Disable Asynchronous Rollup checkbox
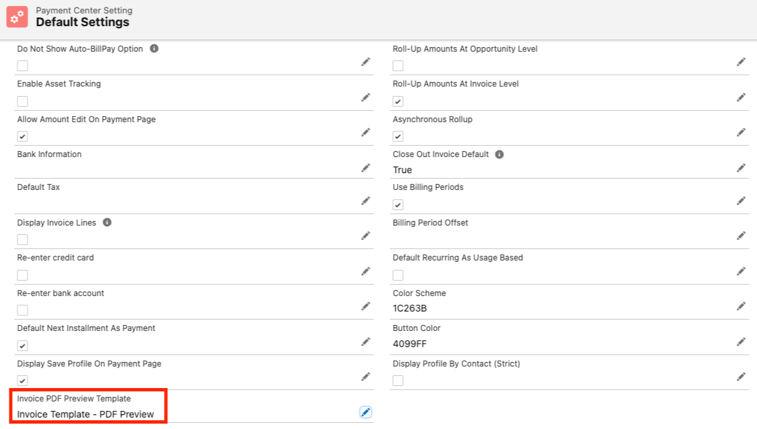This screenshot has width=757, height=429. click(398, 136)
